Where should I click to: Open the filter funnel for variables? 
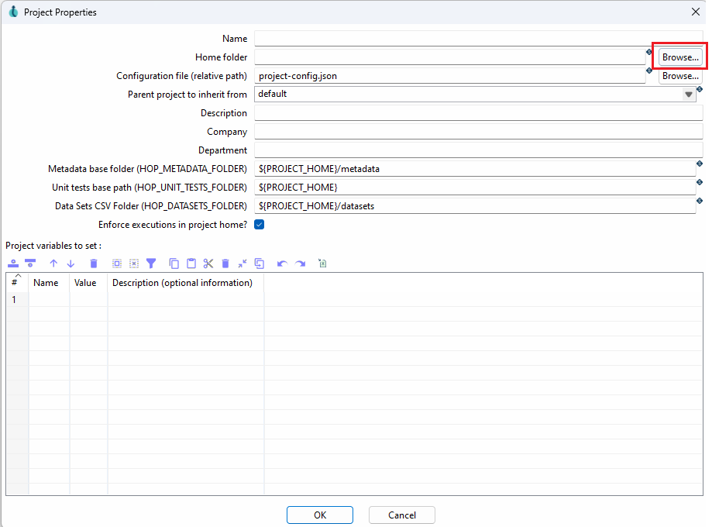pos(151,263)
